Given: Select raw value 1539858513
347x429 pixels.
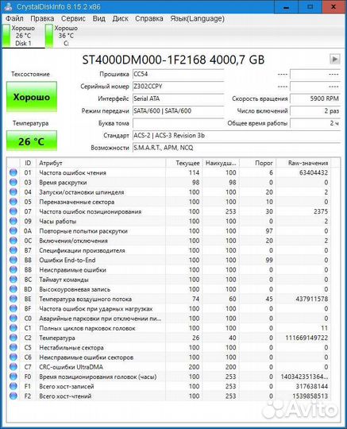Looking at the screenshot, I should pos(310,396).
